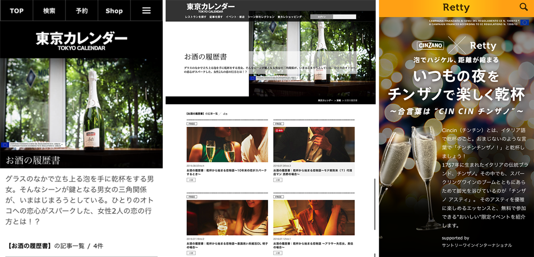Open the 検索 tab in mobile navigation
Viewport: 534px width, 257px height.
(49, 11)
